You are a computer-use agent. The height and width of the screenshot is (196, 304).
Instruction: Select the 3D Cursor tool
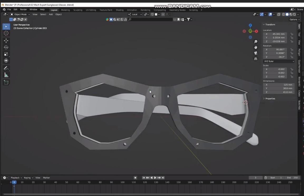click(6, 33)
